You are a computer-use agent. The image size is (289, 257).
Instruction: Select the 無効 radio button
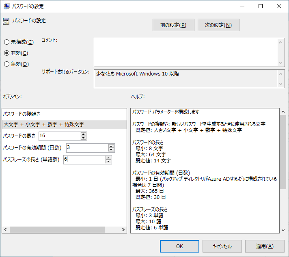(6, 64)
